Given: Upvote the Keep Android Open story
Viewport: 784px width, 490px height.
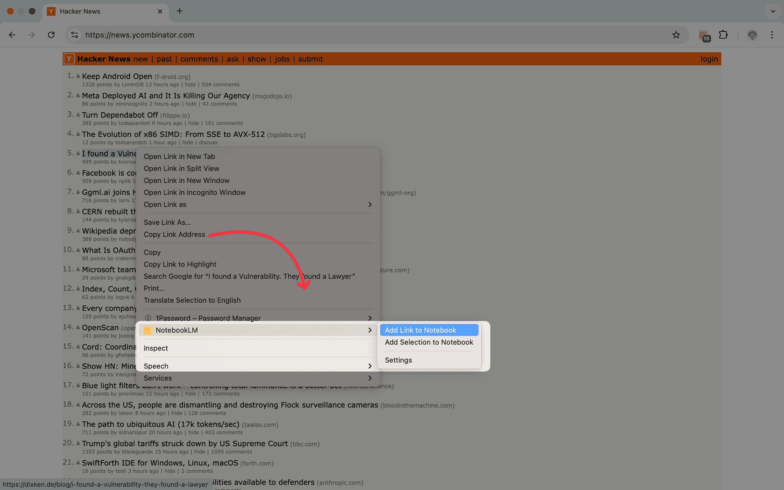Looking at the screenshot, I should (78, 75).
